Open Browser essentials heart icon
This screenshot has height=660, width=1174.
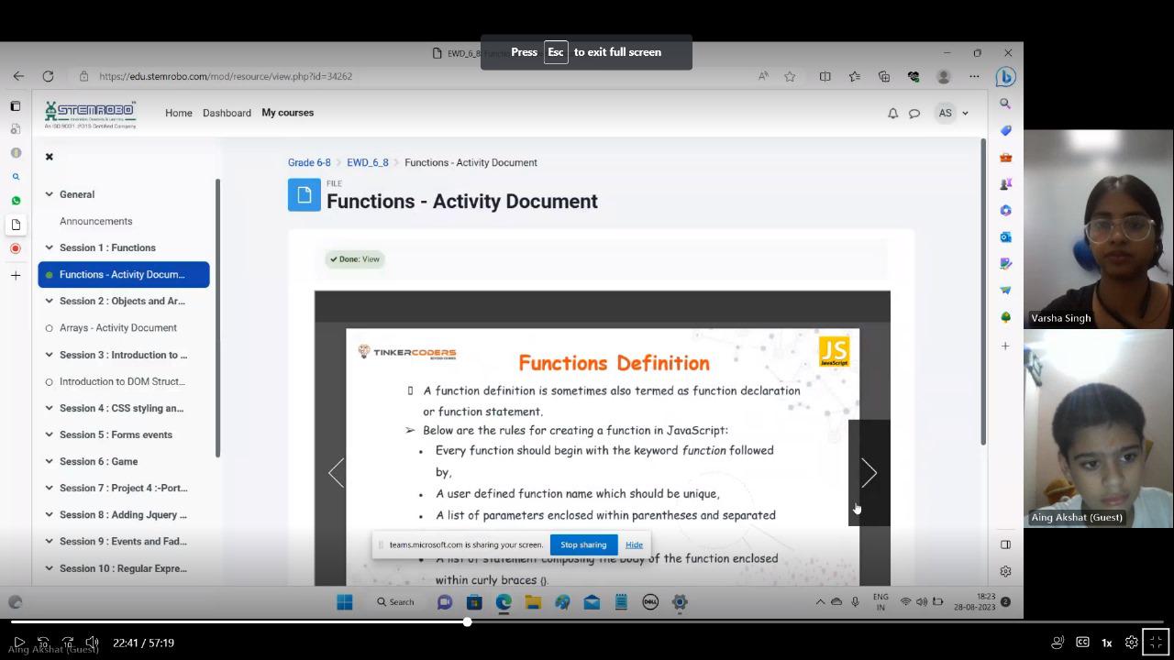click(914, 76)
